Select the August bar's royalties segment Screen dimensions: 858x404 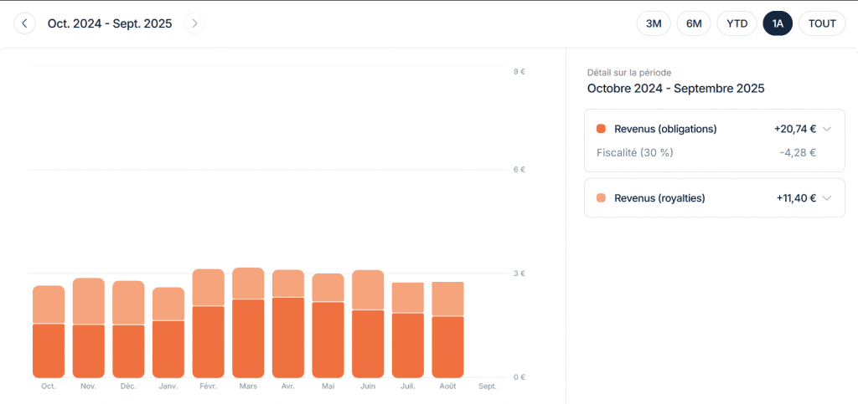[447, 299]
